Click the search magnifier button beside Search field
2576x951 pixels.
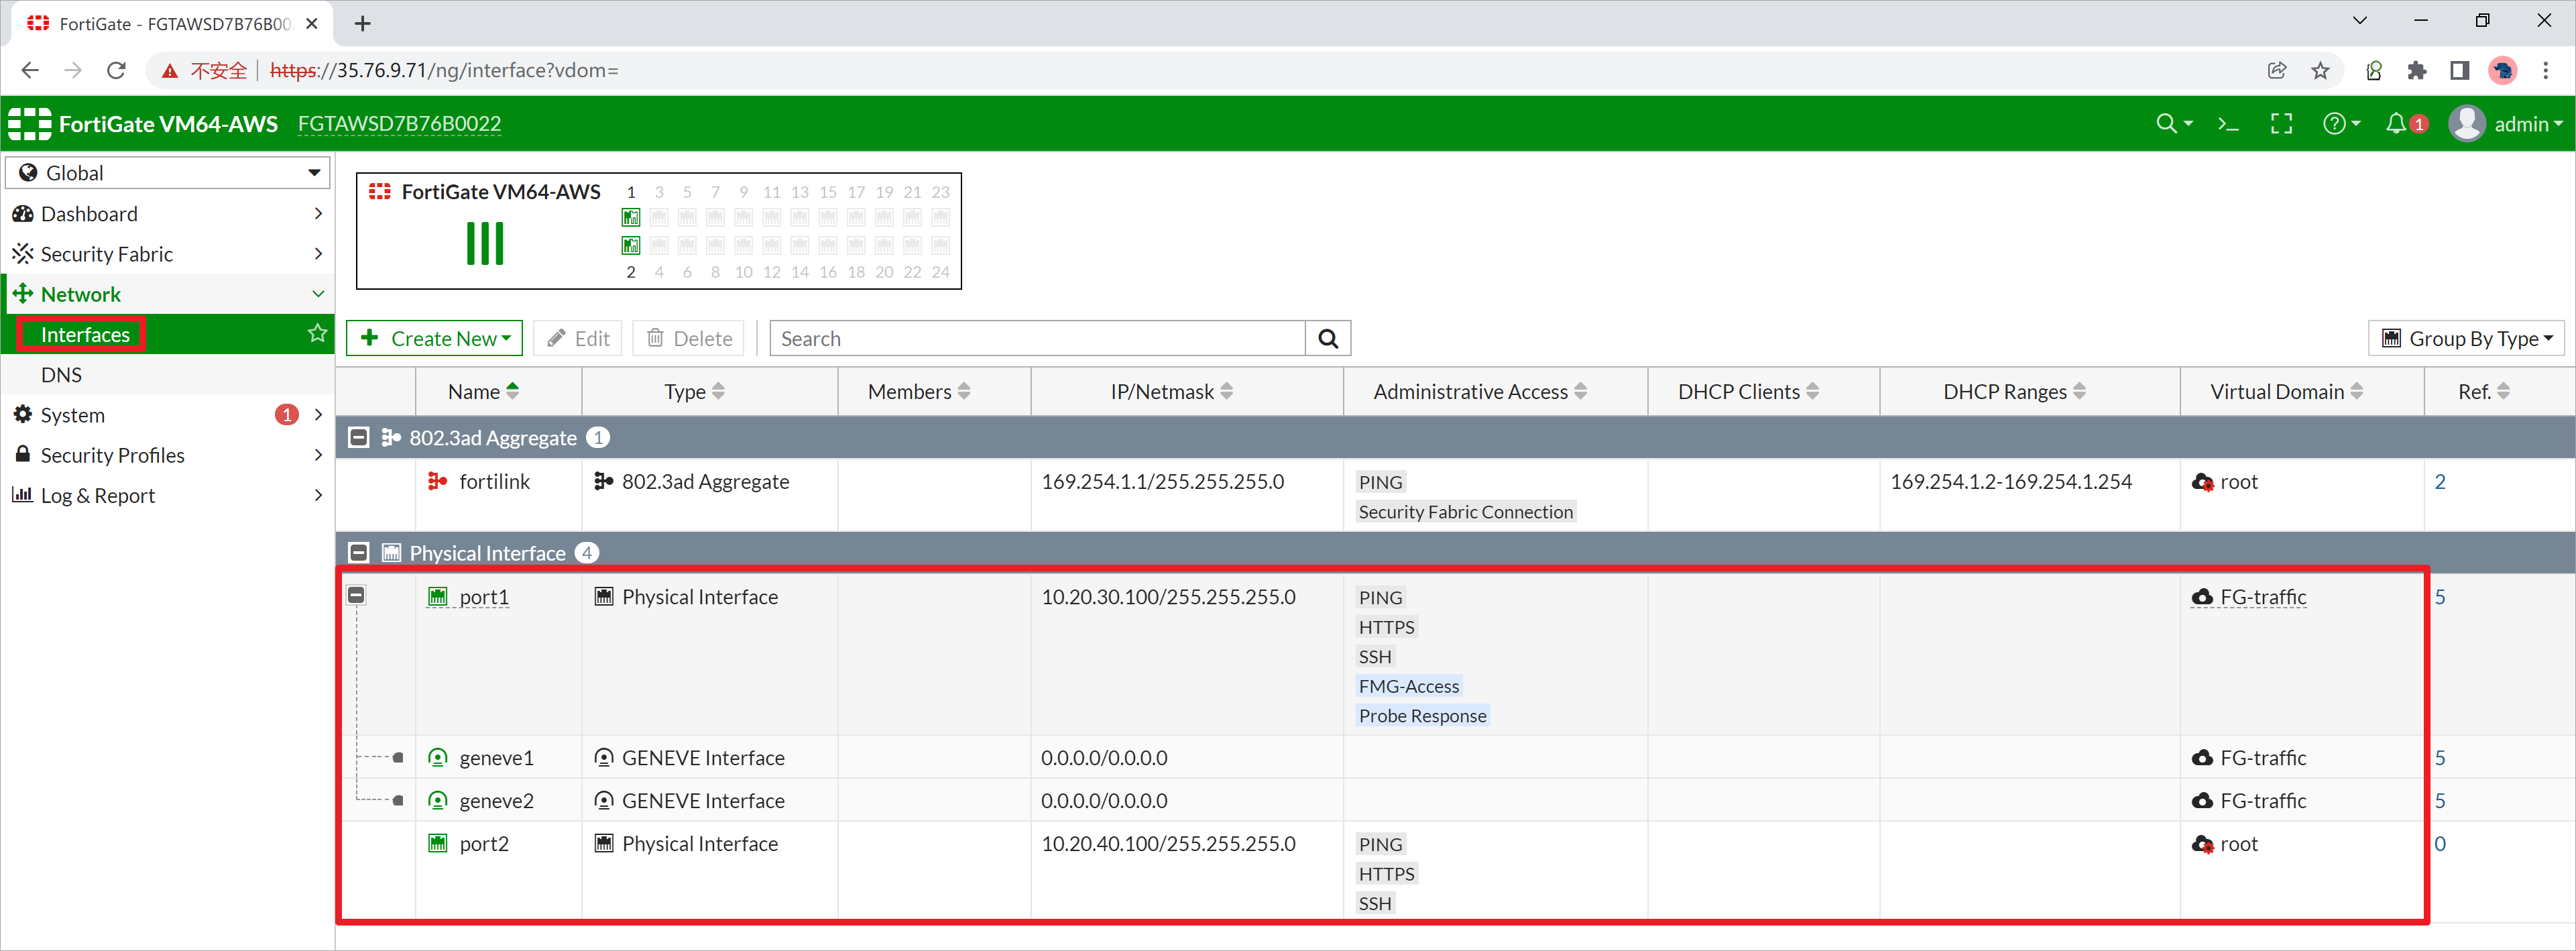click(x=1327, y=339)
